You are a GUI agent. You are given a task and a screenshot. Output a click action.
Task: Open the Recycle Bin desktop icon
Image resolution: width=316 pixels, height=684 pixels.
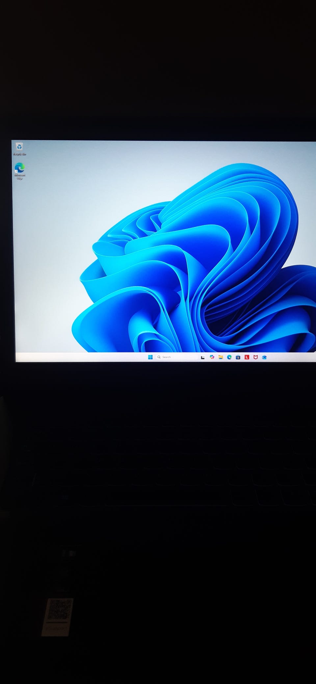coord(19,149)
